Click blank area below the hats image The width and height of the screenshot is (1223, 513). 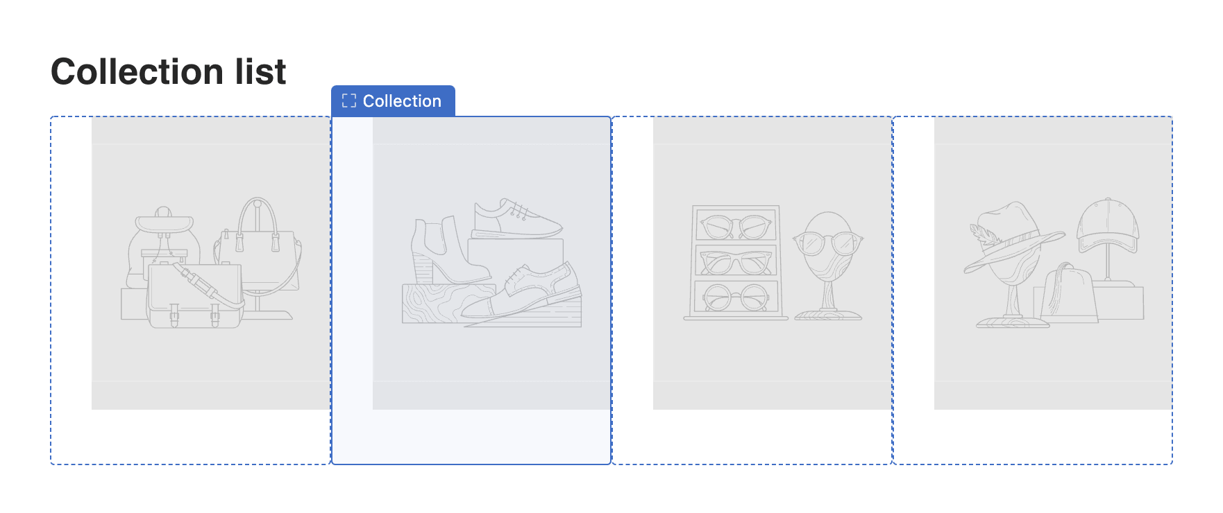point(1033,437)
